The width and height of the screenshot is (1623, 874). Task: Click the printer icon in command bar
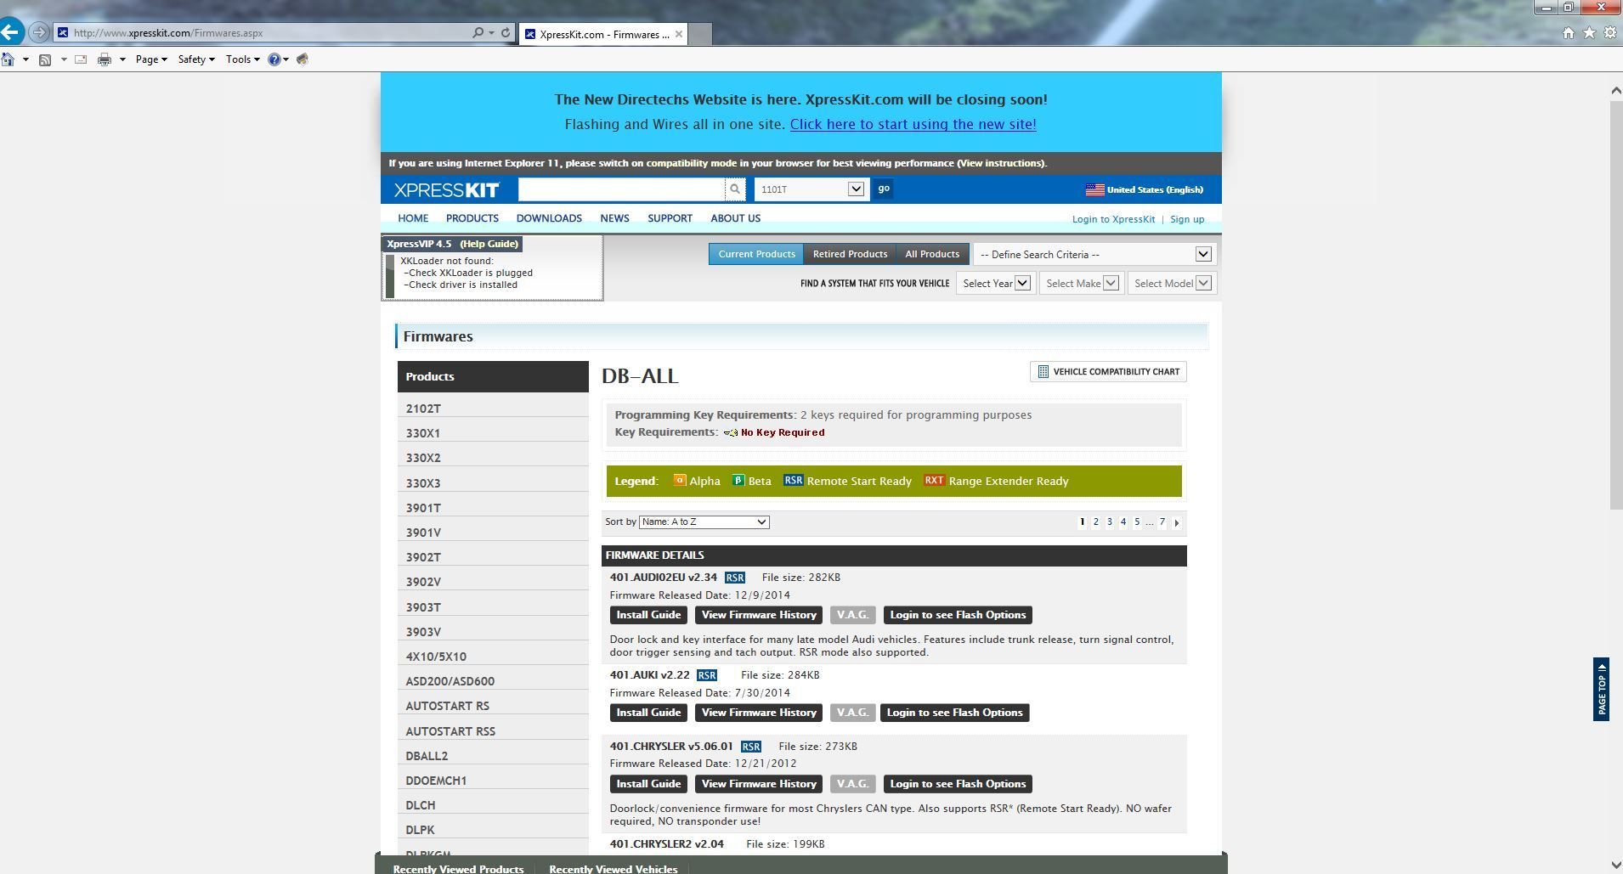coord(105,59)
